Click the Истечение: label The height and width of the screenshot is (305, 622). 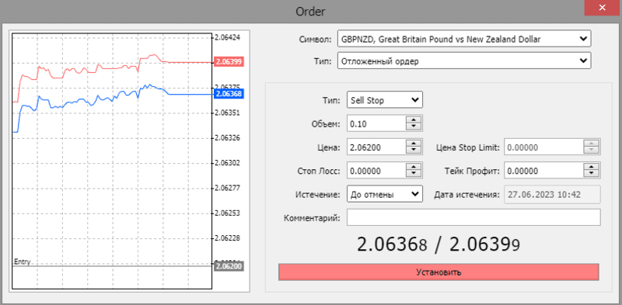[318, 195]
